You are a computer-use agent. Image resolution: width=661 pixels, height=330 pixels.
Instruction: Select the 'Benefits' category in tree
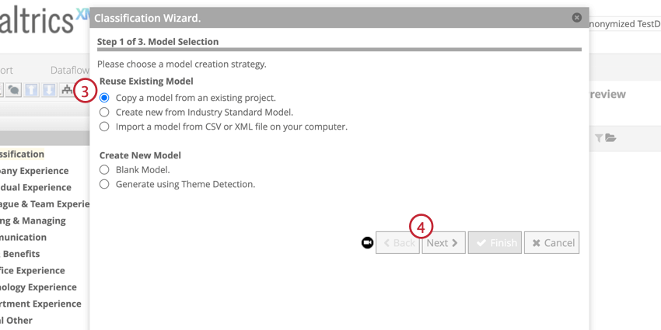[20, 254]
